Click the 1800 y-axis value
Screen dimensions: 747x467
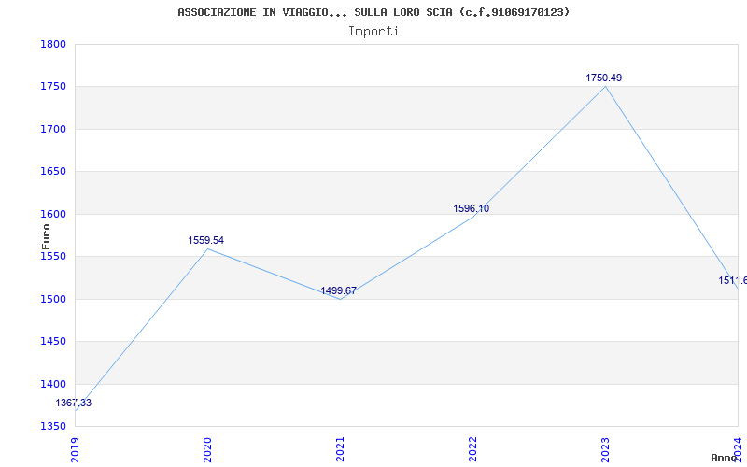[x=53, y=44]
